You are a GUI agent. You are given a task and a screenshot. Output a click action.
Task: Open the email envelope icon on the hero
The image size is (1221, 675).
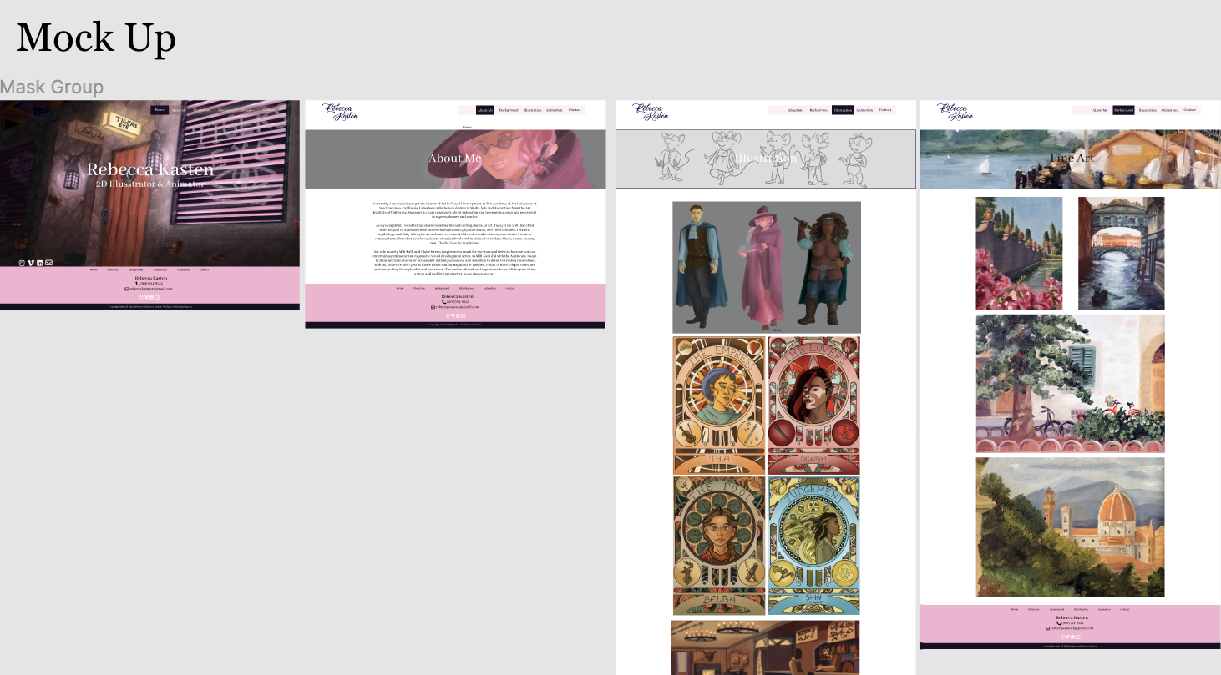pyautogui.click(x=48, y=263)
